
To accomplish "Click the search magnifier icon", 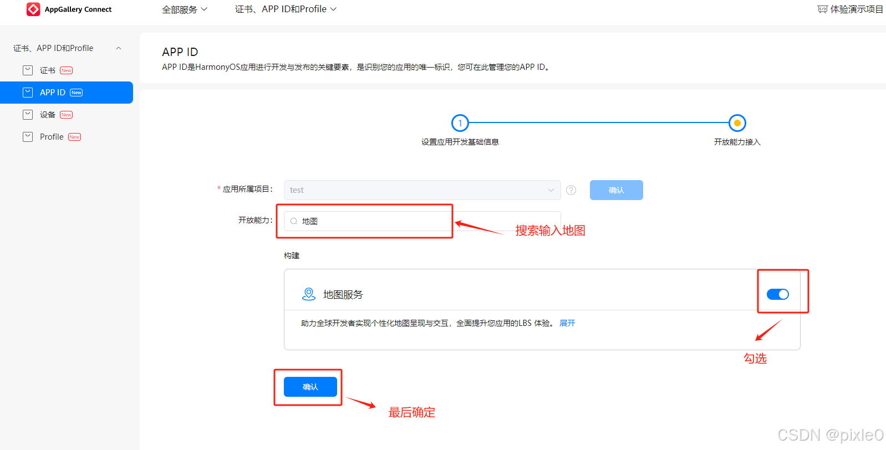I will pyautogui.click(x=294, y=221).
